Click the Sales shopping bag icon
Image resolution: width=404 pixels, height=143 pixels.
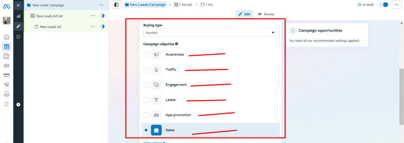click(x=156, y=130)
